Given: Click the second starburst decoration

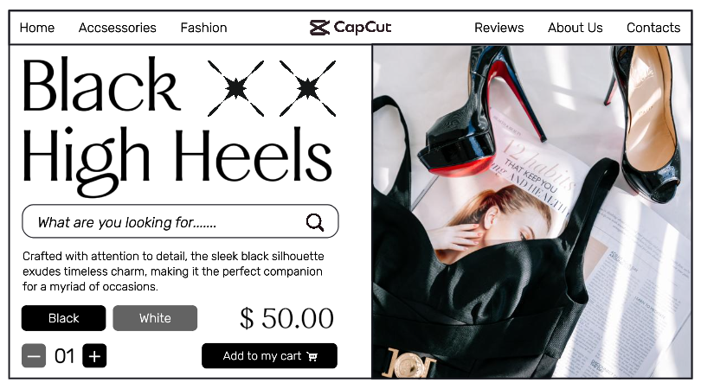Looking at the screenshot, I should [307, 88].
